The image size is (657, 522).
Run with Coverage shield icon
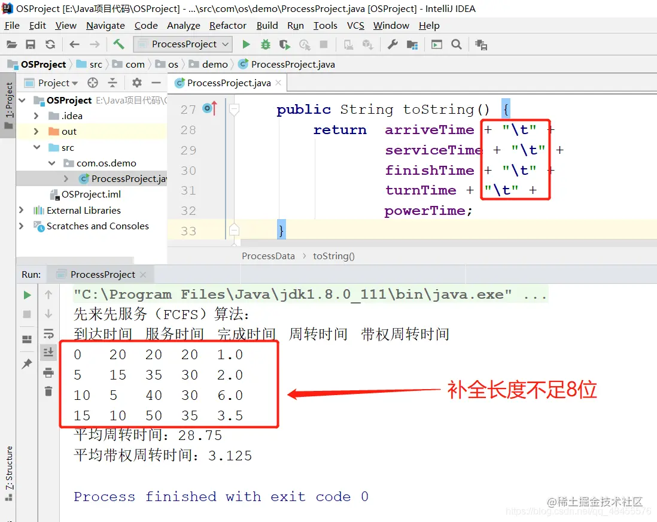pos(285,44)
